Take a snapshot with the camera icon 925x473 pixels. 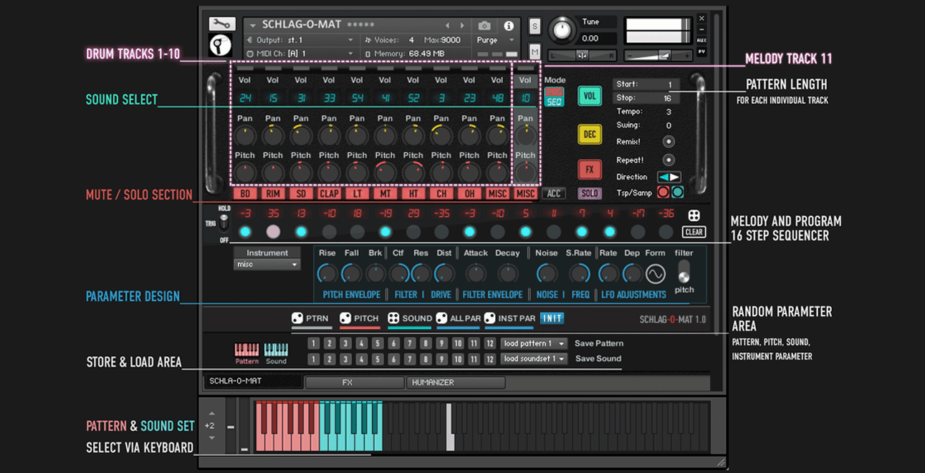click(x=485, y=24)
